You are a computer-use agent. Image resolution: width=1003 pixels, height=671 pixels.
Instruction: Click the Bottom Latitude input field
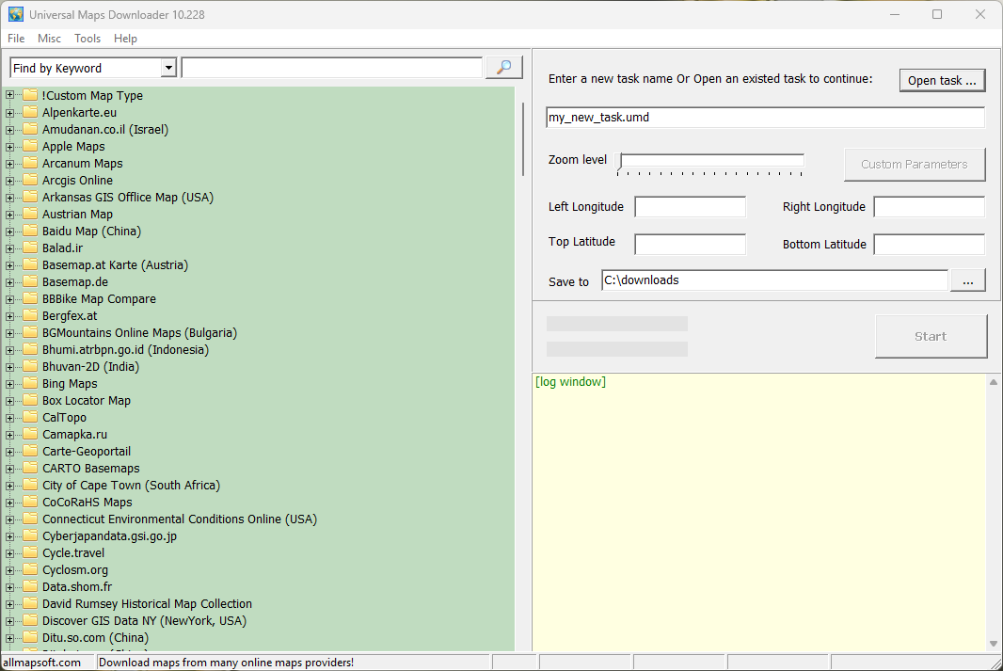coord(930,245)
